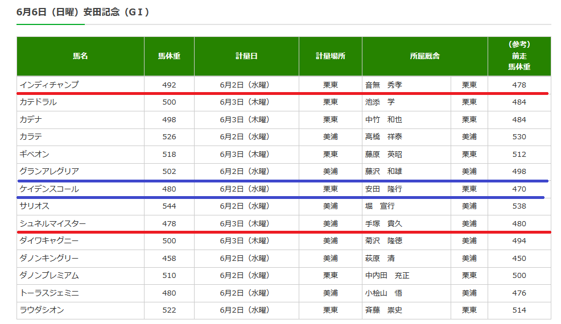The width and height of the screenshot is (561, 324).
Task: Click previous weight 500 in ダノンプレミアム row
Action: pos(519,276)
